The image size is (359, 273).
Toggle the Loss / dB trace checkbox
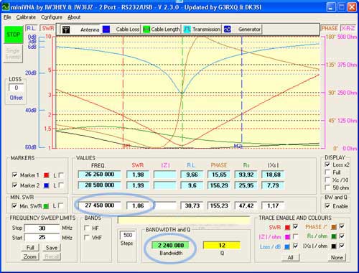point(296,246)
